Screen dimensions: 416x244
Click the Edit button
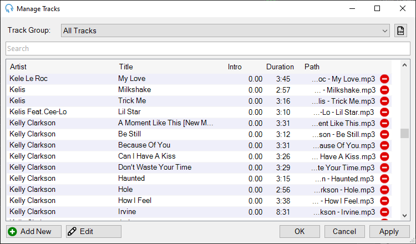(x=94, y=232)
